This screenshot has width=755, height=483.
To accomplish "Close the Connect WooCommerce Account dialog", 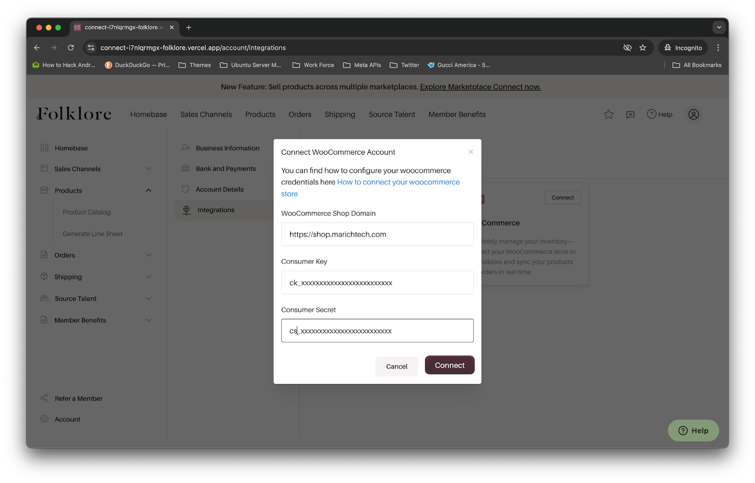I will tap(470, 152).
